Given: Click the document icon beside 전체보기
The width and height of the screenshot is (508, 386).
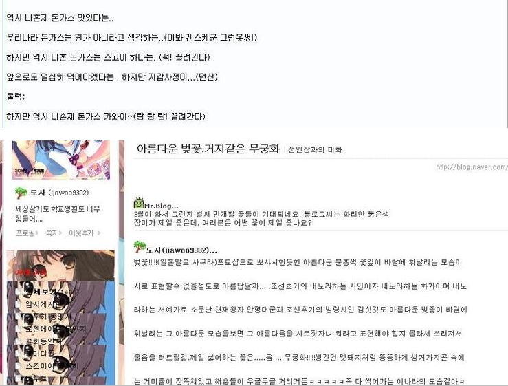Looking at the screenshot, I should [18, 292].
